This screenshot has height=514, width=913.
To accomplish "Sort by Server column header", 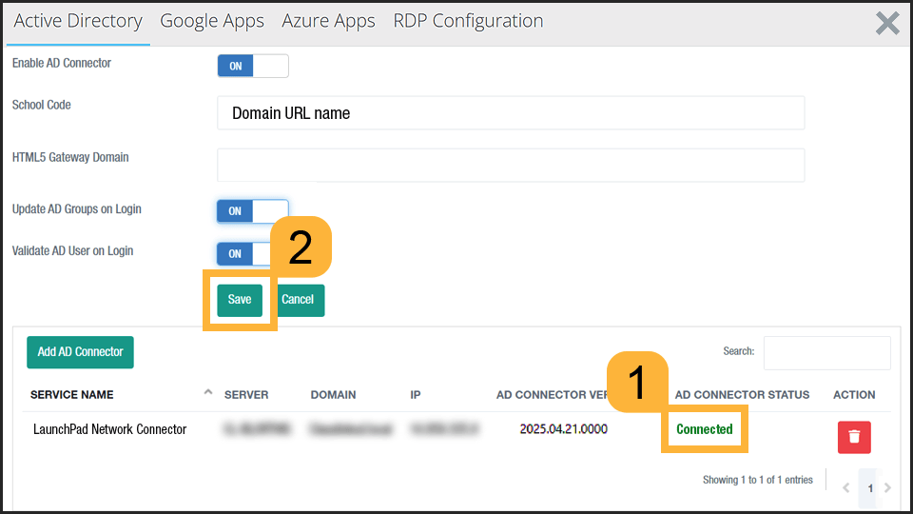I will point(246,394).
